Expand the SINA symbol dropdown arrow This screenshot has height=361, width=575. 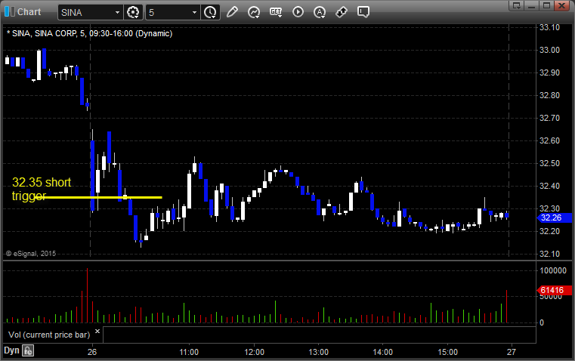(x=117, y=12)
